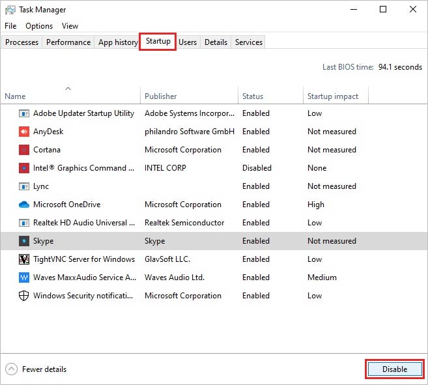Switch to the Details tab

tap(216, 42)
